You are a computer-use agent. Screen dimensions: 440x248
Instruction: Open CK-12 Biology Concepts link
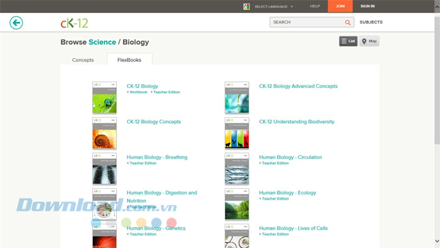(154, 122)
